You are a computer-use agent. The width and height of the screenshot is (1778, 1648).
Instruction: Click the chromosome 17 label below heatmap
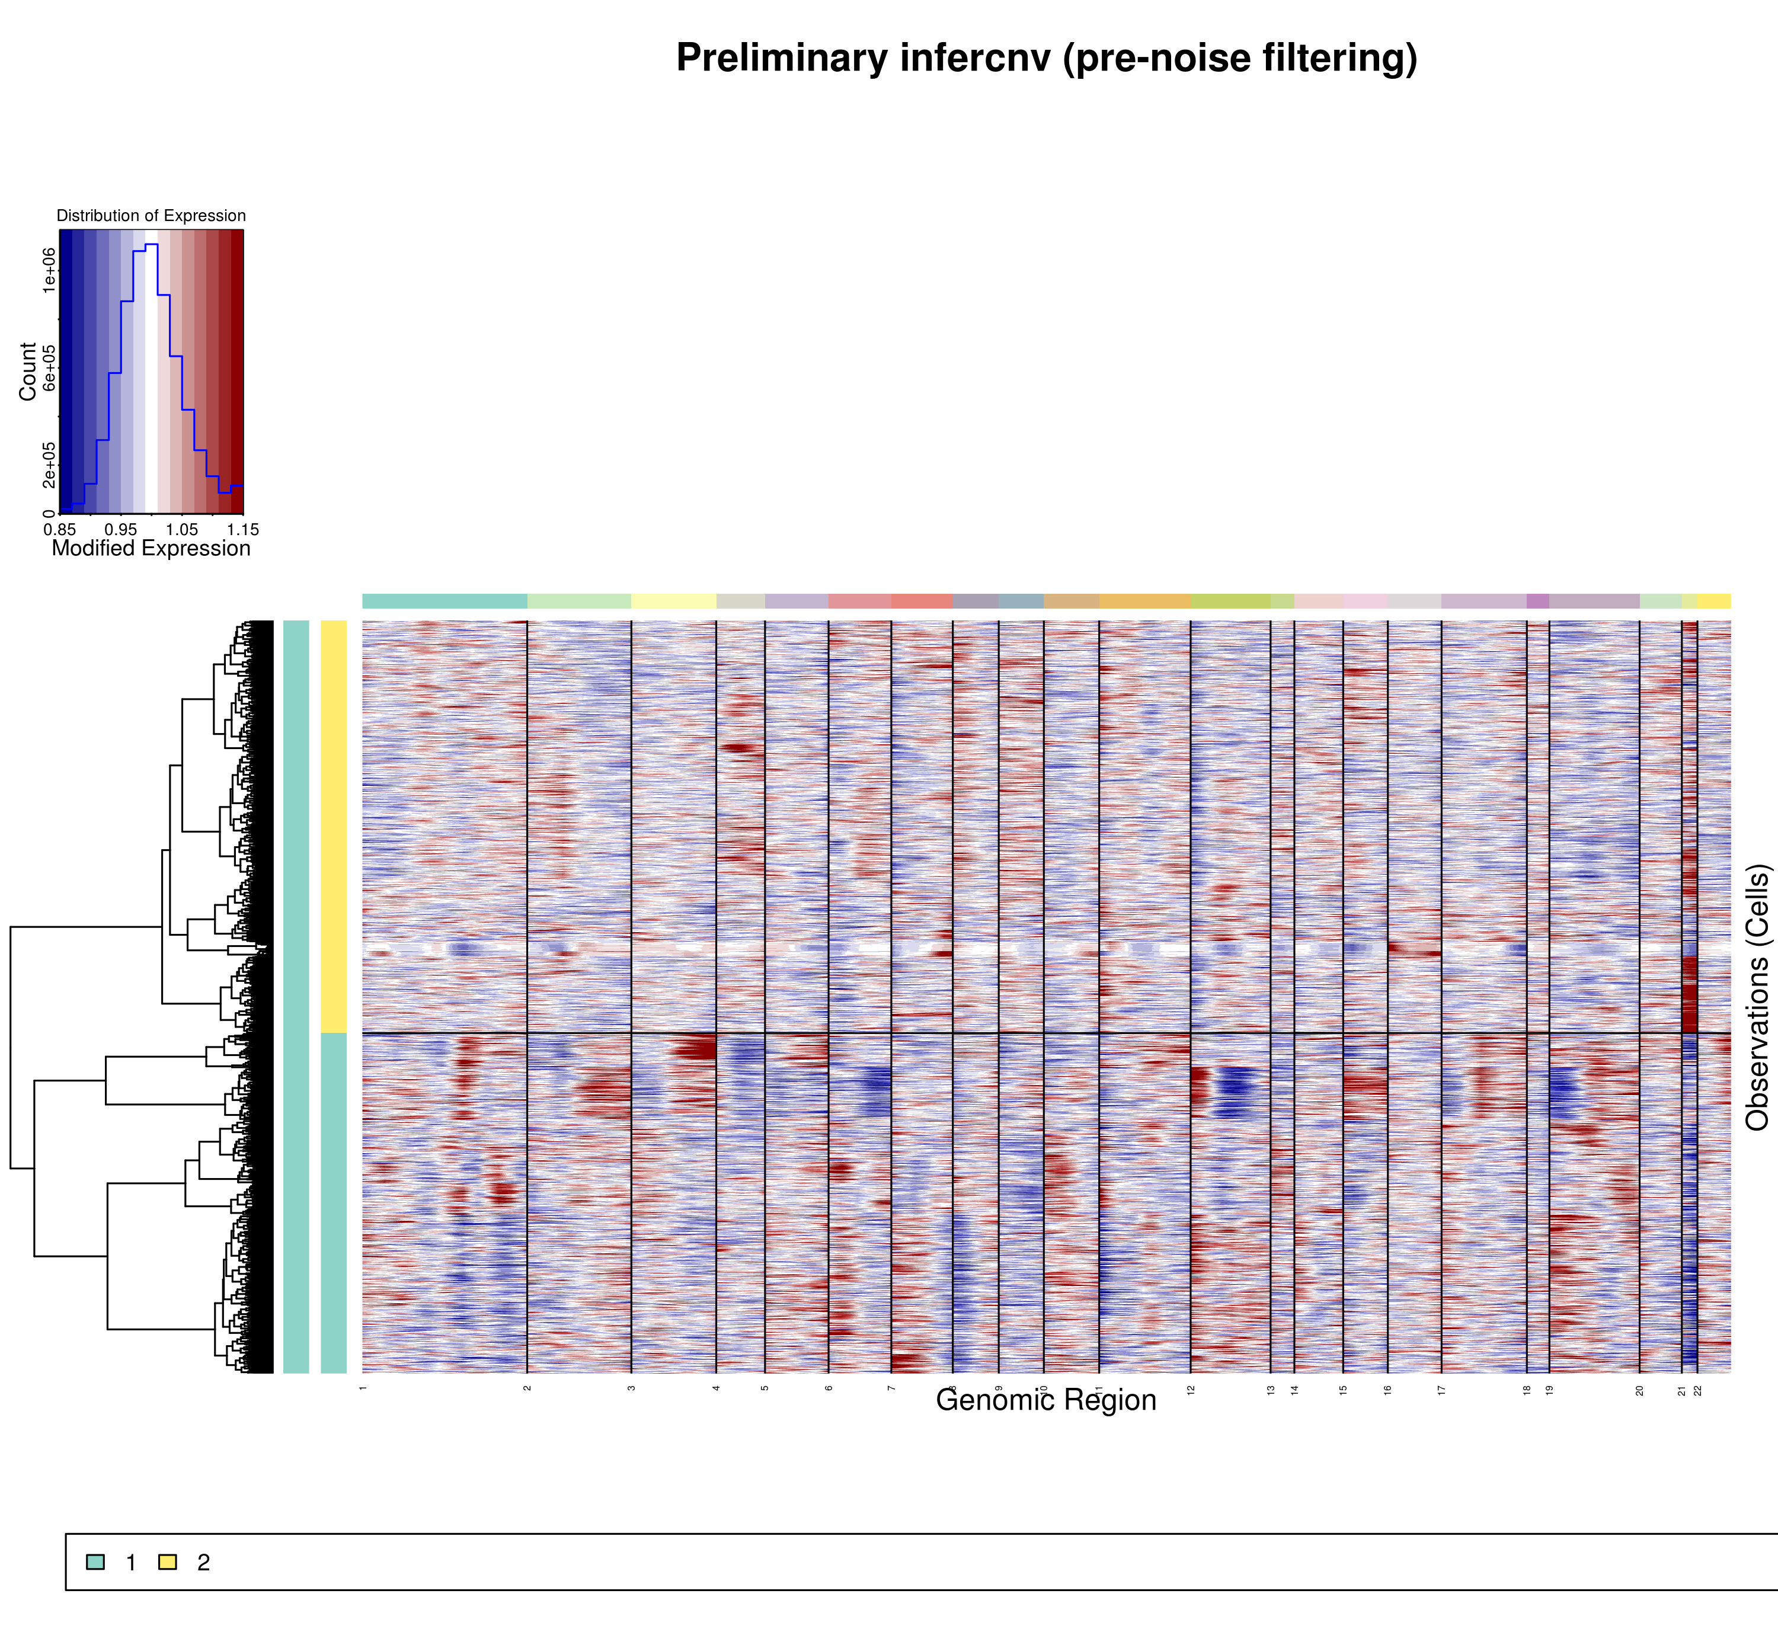[1441, 1390]
